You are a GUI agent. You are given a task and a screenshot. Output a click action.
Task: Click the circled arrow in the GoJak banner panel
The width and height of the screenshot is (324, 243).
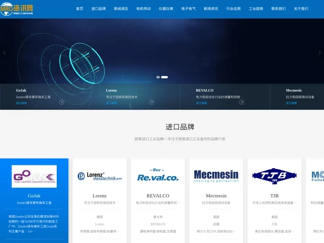point(62,102)
